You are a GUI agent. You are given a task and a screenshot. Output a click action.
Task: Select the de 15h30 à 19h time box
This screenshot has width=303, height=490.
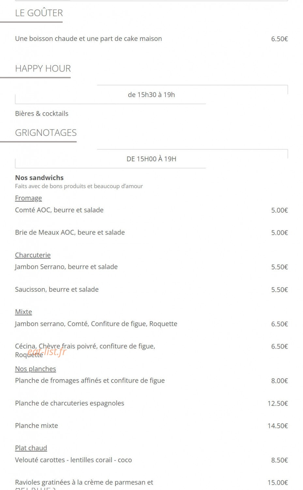(x=151, y=95)
